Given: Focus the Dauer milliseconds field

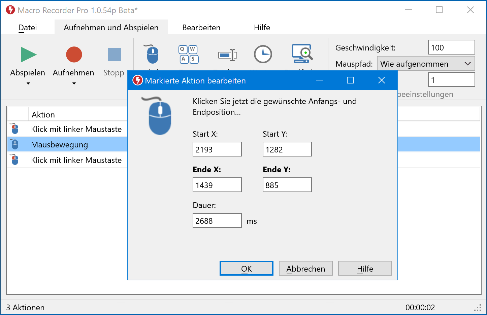Looking at the screenshot, I should click(x=217, y=221).
